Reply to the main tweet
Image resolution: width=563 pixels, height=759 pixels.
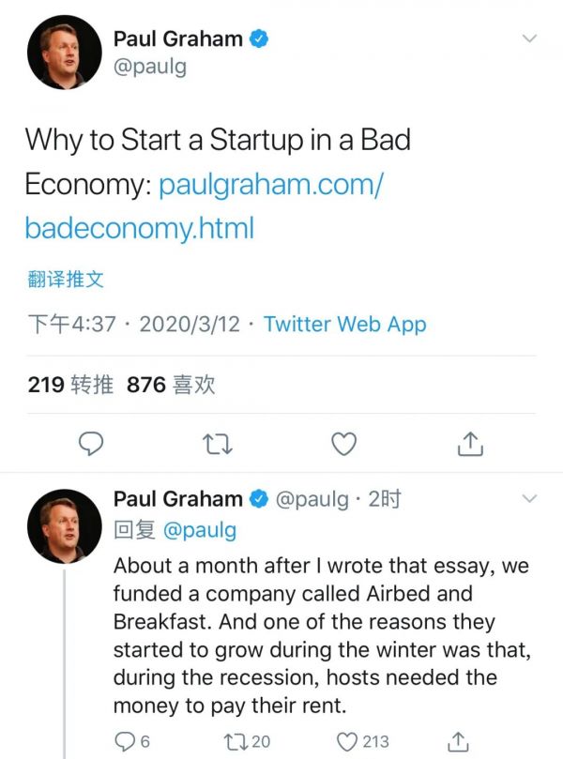90,442
